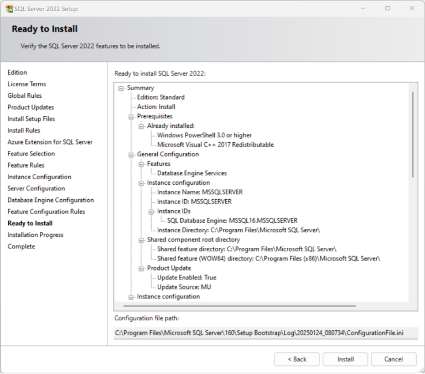Select Feature Configuration Rules step

tap(46, 212)
